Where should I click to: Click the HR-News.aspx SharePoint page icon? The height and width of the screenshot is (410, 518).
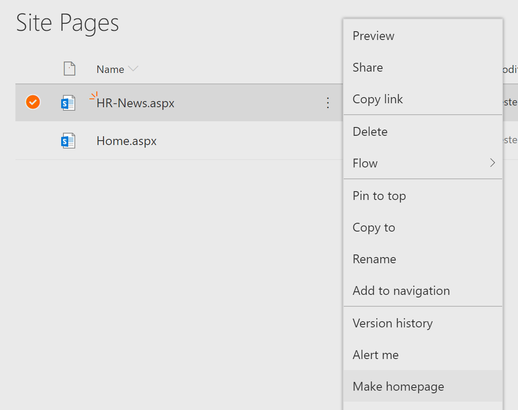[x=68, y=103]
